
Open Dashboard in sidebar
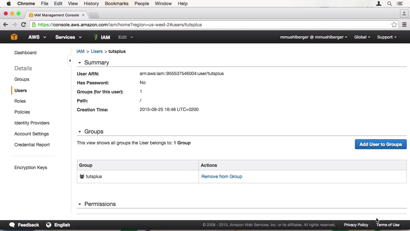pos(25,53)
